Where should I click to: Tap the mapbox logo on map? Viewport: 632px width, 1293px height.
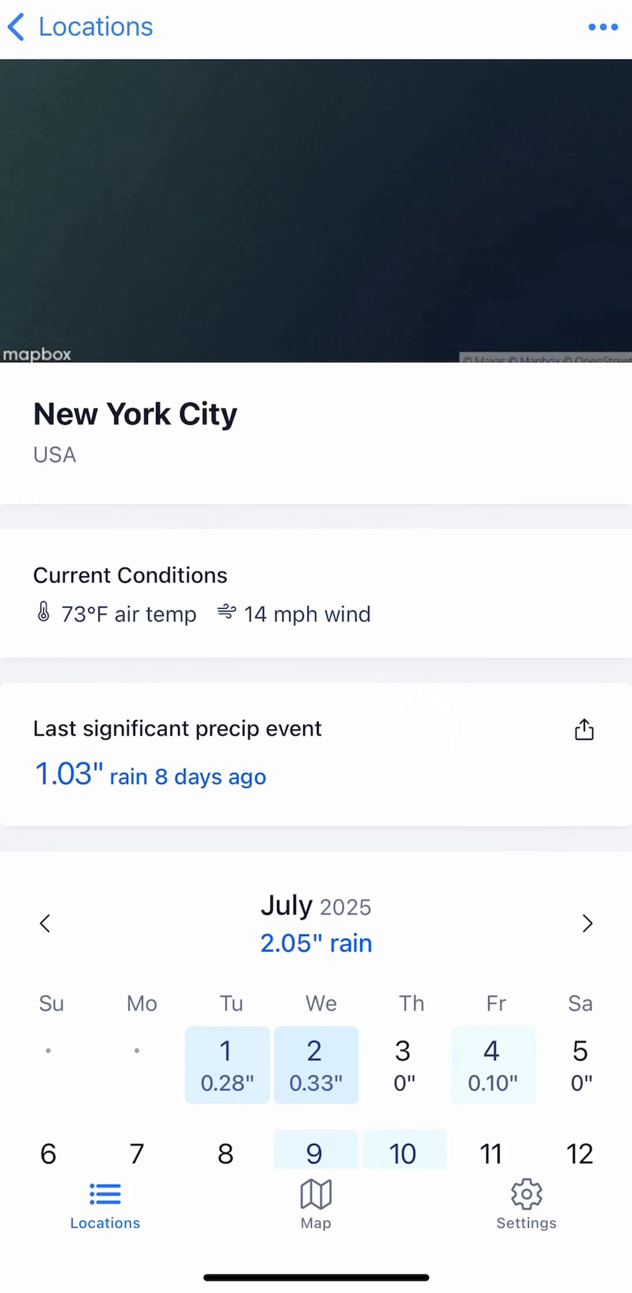coord(37,354)
